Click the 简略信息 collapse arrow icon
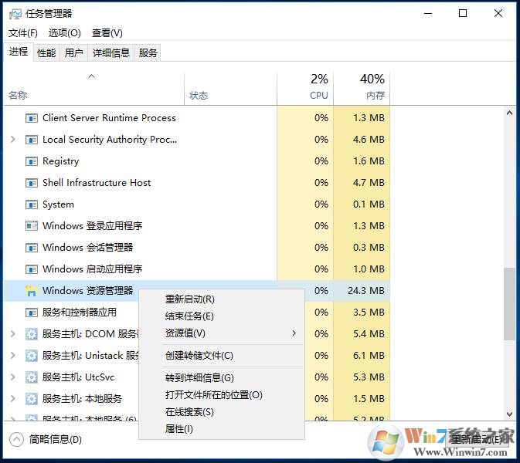The image size is (520, 463). point(16,440)
